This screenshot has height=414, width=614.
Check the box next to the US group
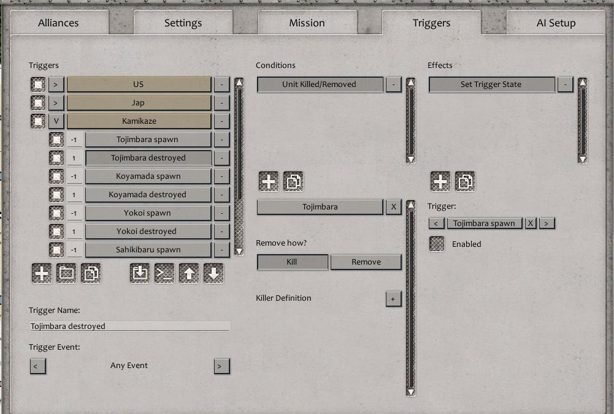(x=38, y=85)
